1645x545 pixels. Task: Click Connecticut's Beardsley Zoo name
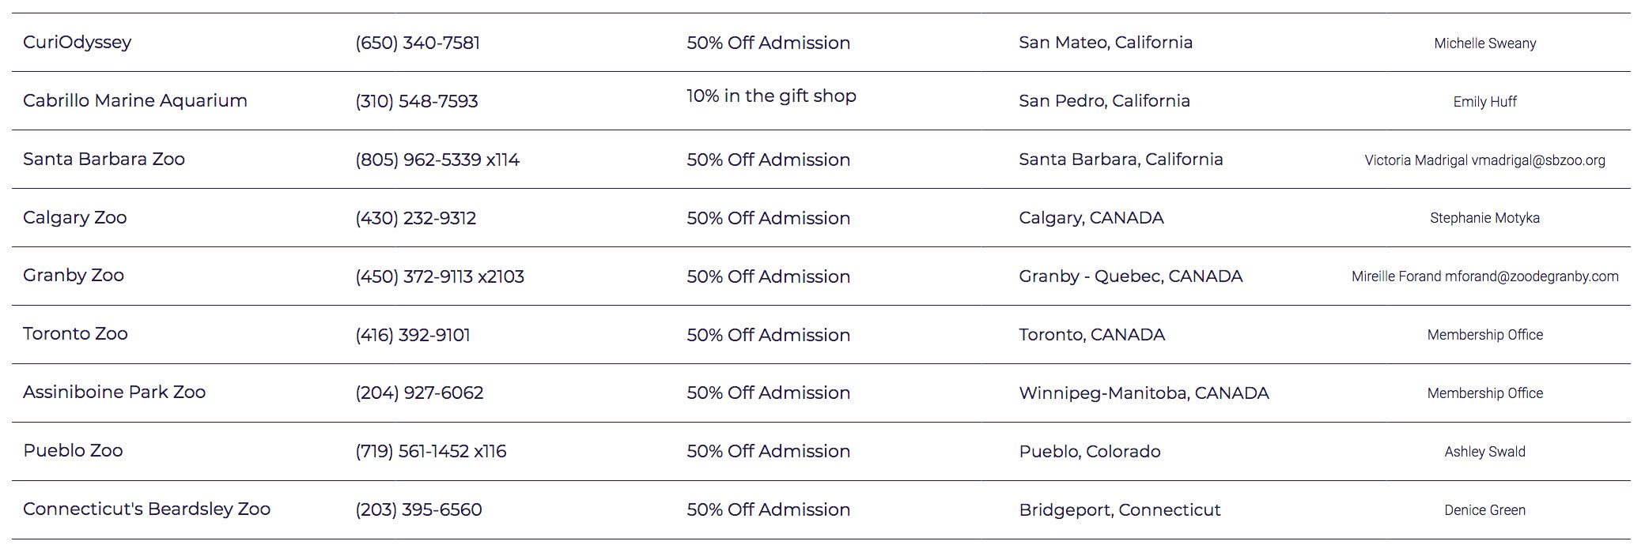pos(146,509)
